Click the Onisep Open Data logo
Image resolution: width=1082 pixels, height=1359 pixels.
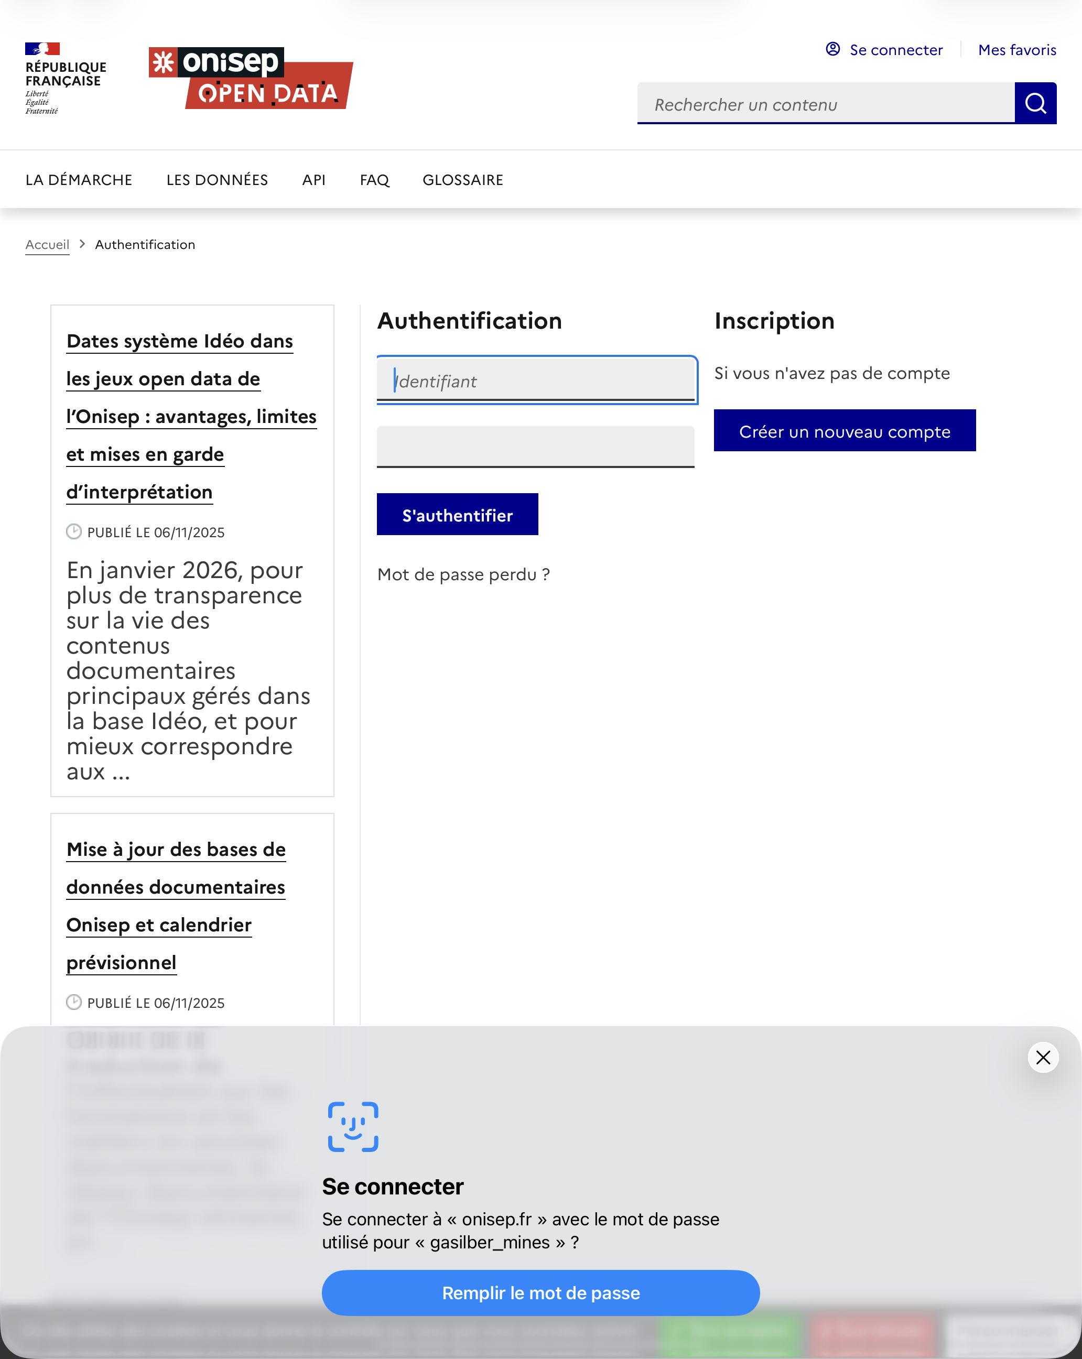coord(251,78)
